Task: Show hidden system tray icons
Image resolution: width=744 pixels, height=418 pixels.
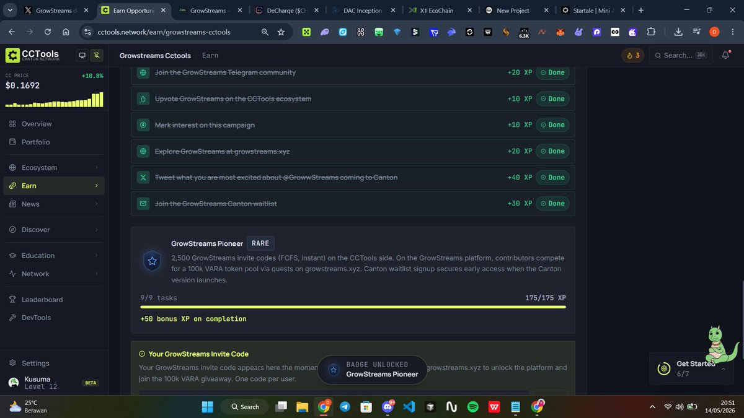Action: click(x=652, y=407)
